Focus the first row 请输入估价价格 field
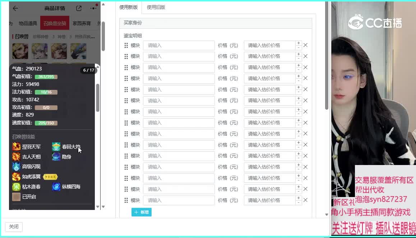416x238 pixels. click(269, 45)
